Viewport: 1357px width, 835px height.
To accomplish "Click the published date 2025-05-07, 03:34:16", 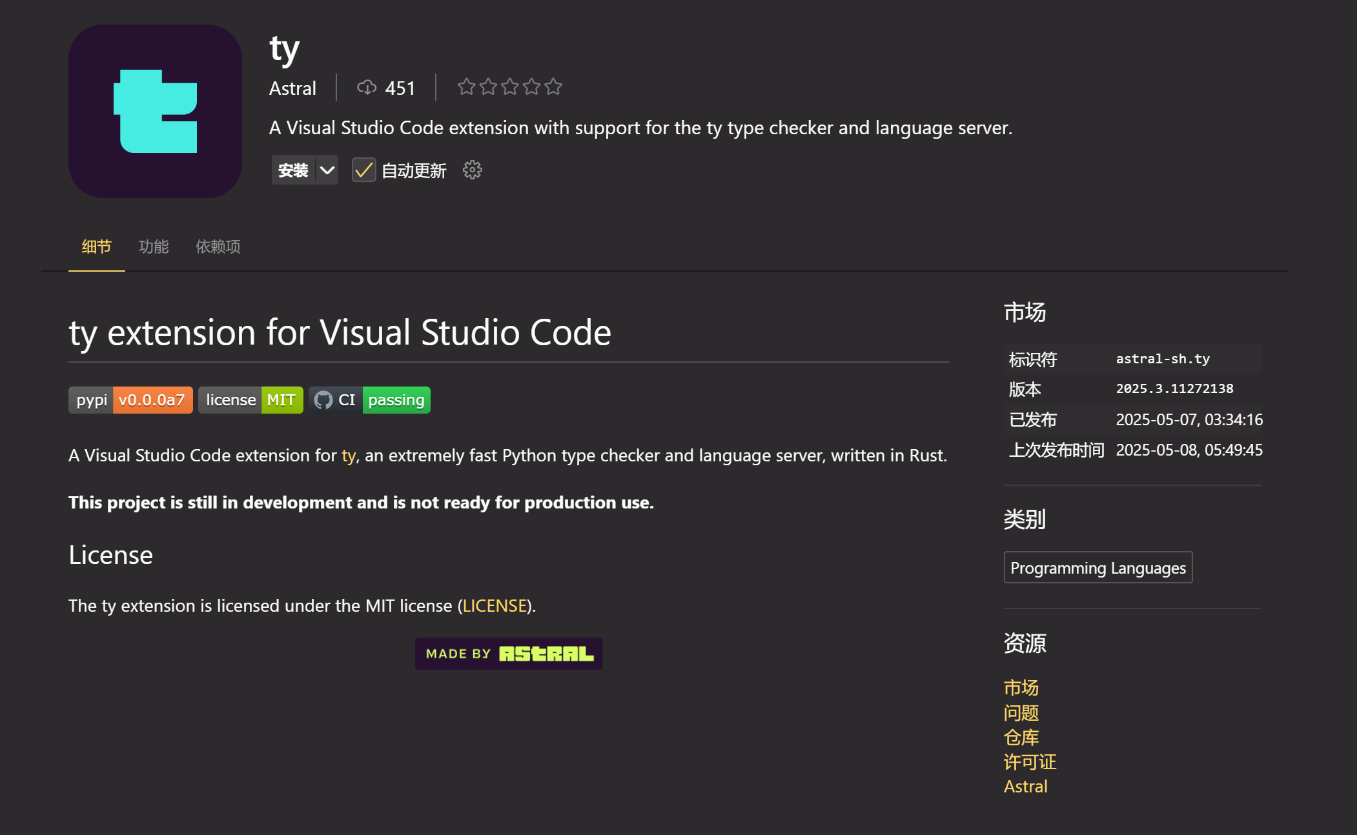I will pos(1189,420).
